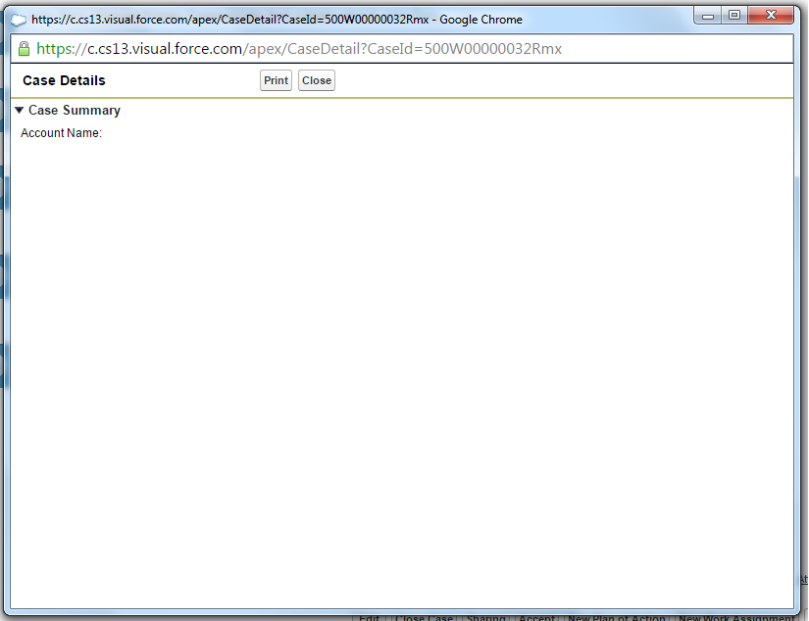Click the Print button
Image resolution: width=809 pixels, height=621 pixels.
point(276,80)
